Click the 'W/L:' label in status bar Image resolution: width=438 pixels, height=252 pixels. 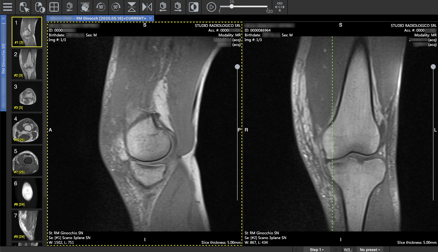[348, 250]
